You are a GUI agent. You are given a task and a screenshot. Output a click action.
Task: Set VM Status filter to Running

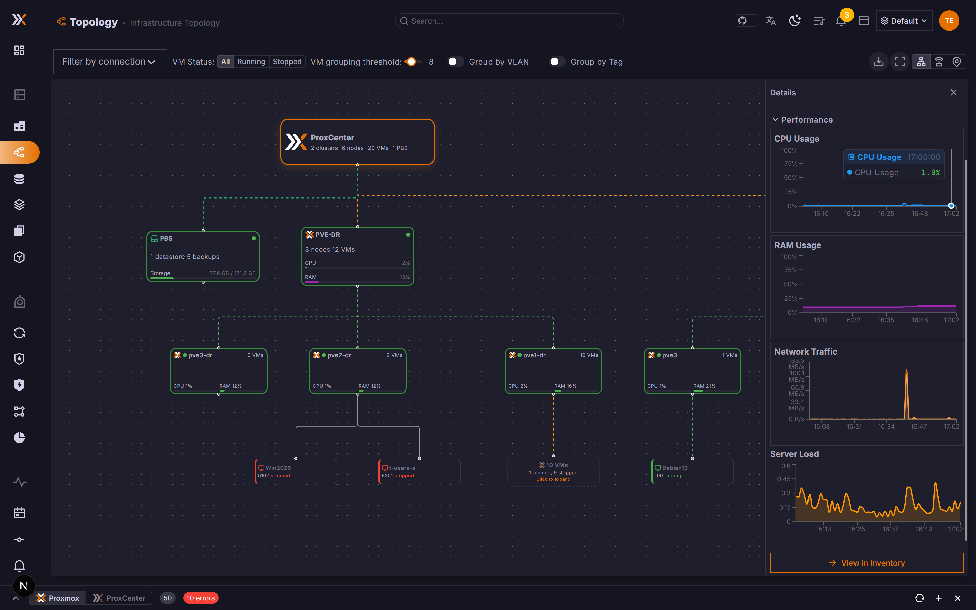point(251,62)
